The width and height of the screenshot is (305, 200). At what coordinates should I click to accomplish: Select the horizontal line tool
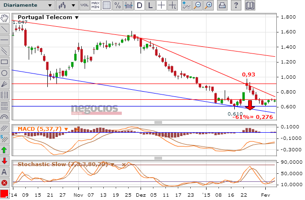click(x=4, y=40)
